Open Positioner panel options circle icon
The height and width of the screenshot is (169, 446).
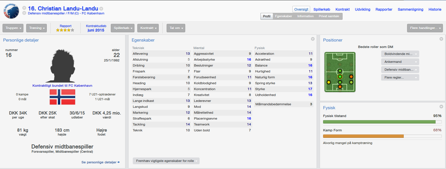441,39
